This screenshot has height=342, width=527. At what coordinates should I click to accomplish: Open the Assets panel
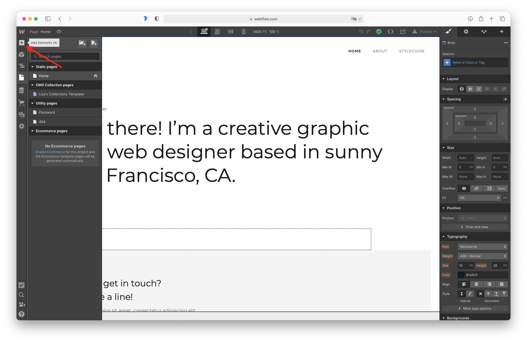22,114
